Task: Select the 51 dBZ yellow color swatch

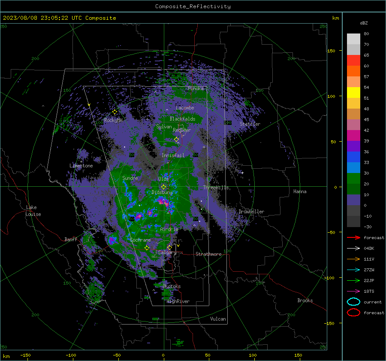Action: click(353, 92)
